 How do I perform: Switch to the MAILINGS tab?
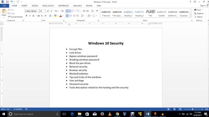point(77,6)
